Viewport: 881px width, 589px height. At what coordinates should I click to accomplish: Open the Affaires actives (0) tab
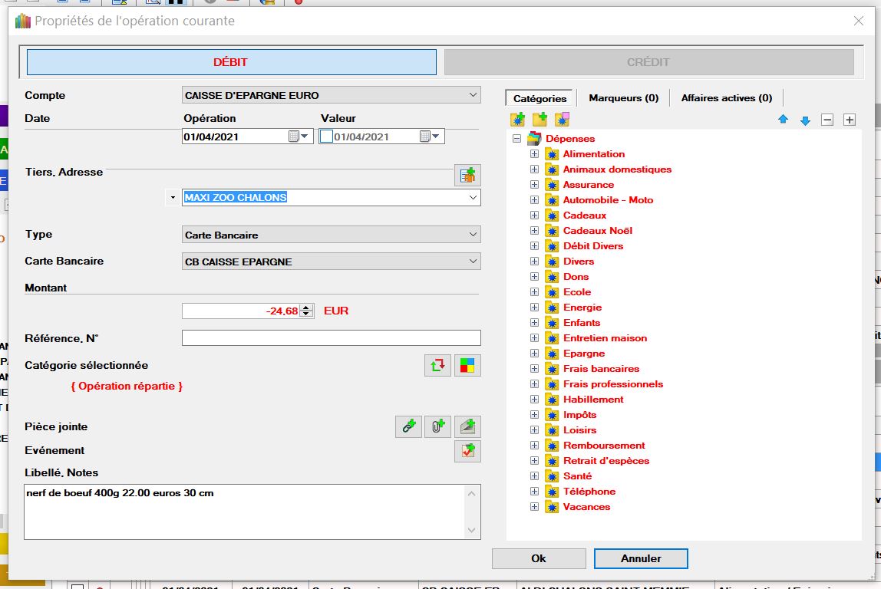click(726, 98)
